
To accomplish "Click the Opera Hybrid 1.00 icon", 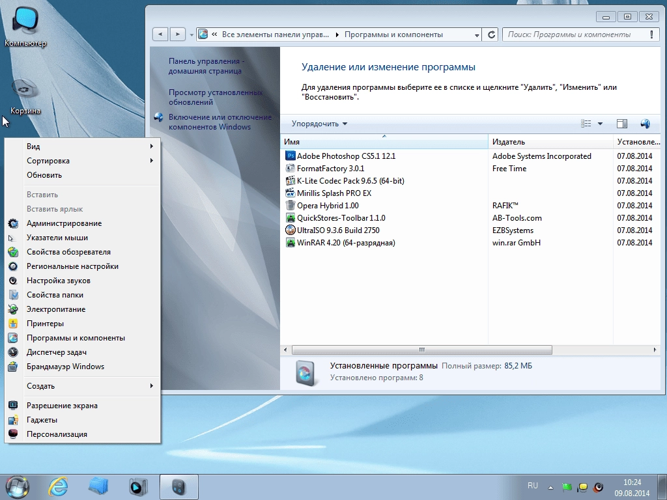I will click(x=290, y=205).
